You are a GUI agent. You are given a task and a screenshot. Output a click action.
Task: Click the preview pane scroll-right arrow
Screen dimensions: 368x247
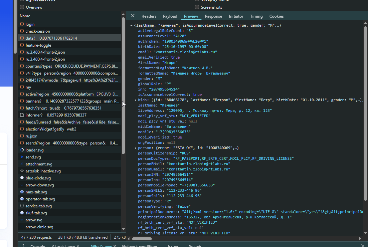(x=360, y=239)
